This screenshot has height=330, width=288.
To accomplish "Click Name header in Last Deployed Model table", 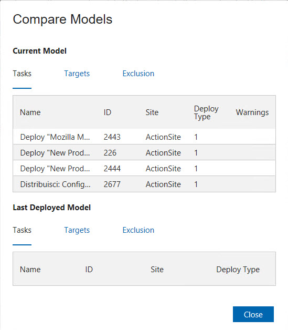I will tap(30, 270).
